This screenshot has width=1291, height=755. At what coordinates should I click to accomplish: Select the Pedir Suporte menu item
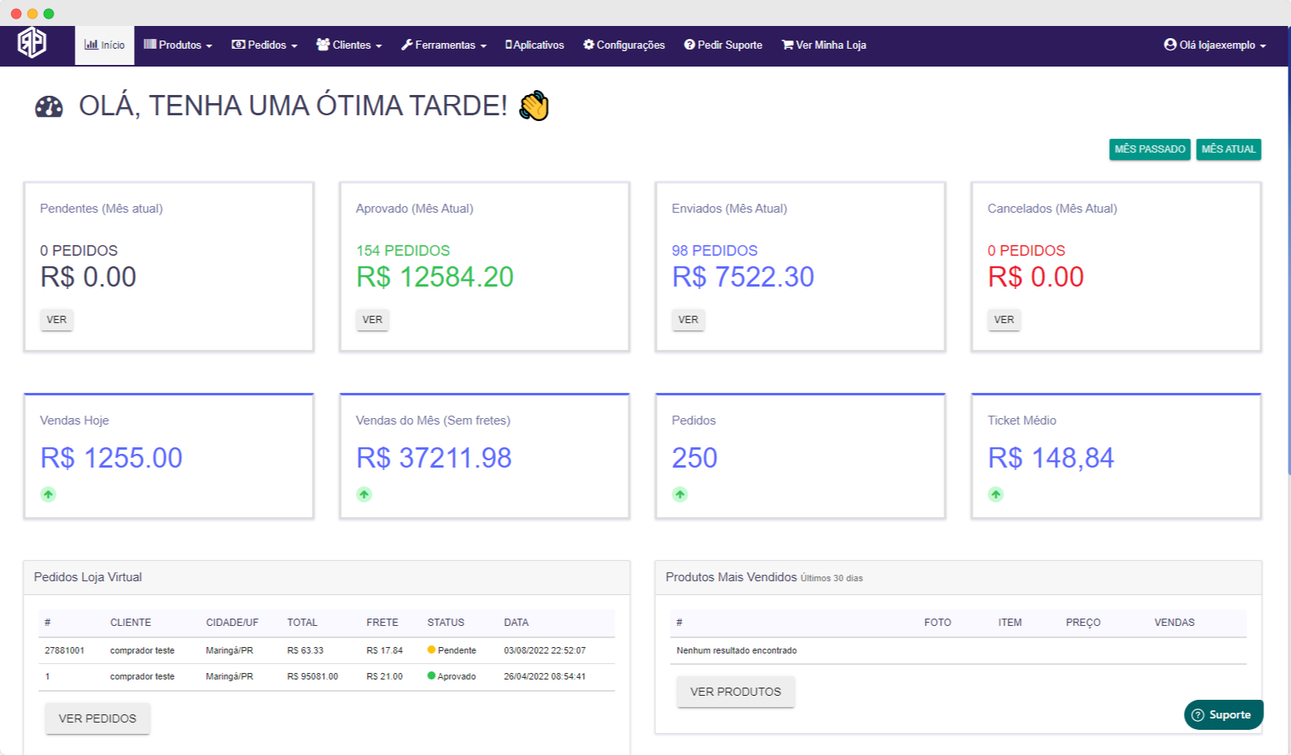(x=723, y=45)
